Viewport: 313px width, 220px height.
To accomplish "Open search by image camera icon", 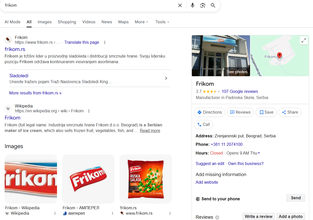I will [x=203, y=5].
